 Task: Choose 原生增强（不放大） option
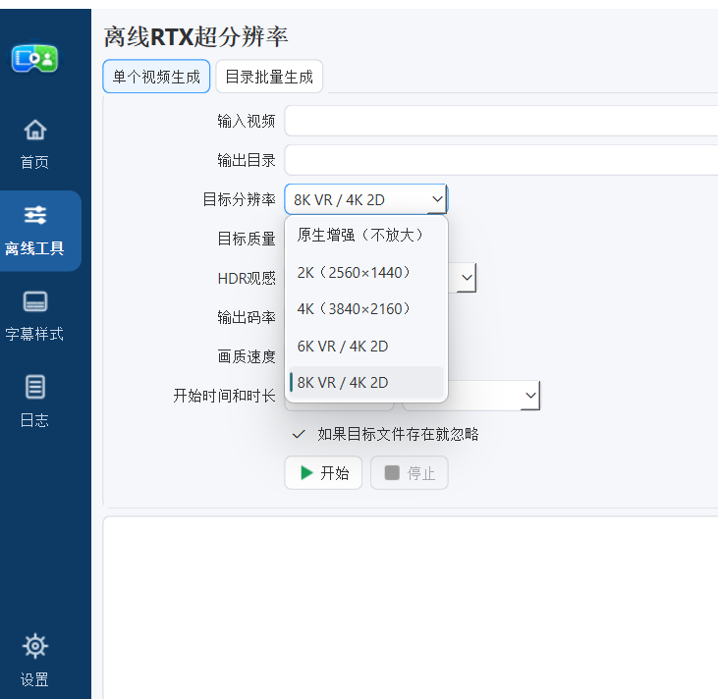(365, 236)
